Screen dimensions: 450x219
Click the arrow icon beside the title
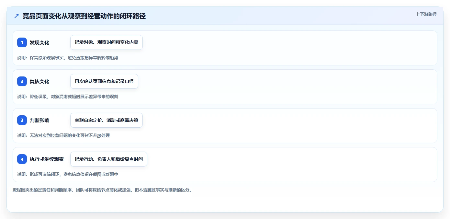pyautogui.click(x=17, y=16)
